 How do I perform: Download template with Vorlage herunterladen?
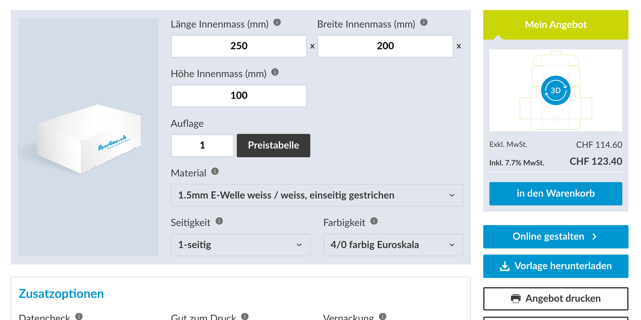[x=556, y=266]
